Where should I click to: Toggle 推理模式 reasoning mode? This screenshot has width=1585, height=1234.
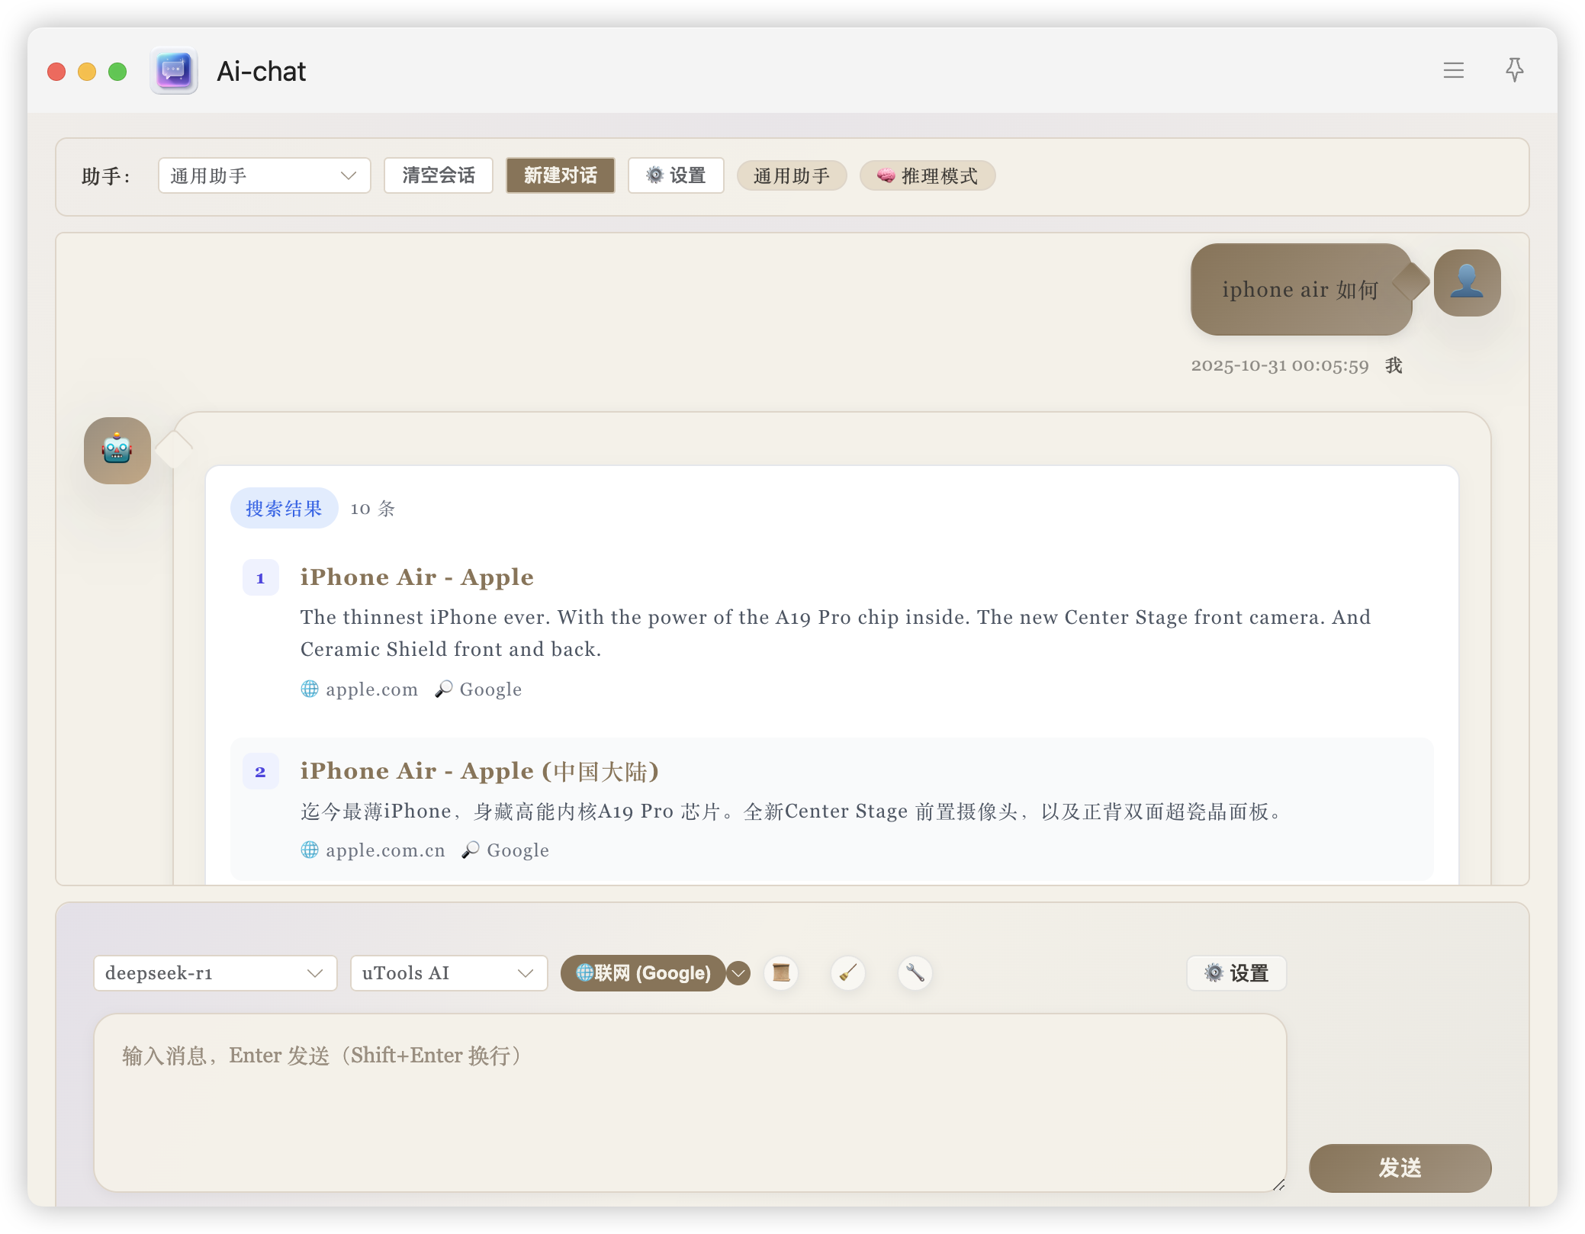(x=927, y=176)
